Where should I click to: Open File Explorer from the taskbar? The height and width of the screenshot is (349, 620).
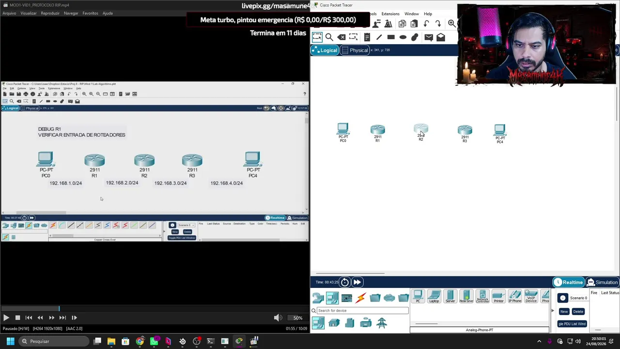(111, 341)
